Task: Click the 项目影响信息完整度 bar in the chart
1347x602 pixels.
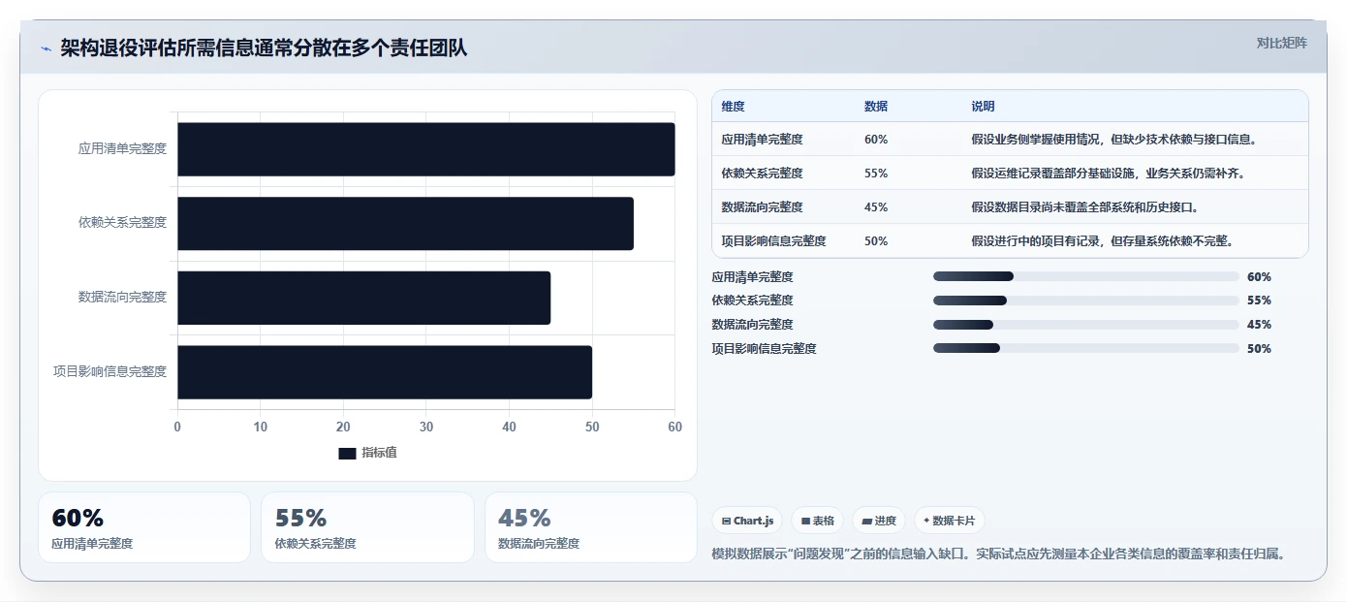Action: coord(385,372)
